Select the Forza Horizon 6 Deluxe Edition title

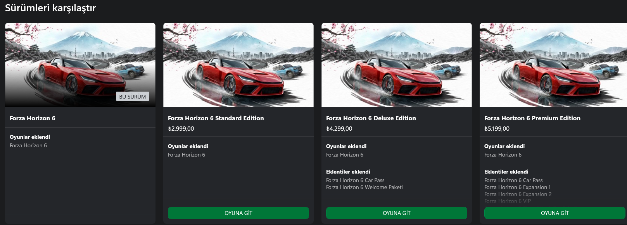371,118
